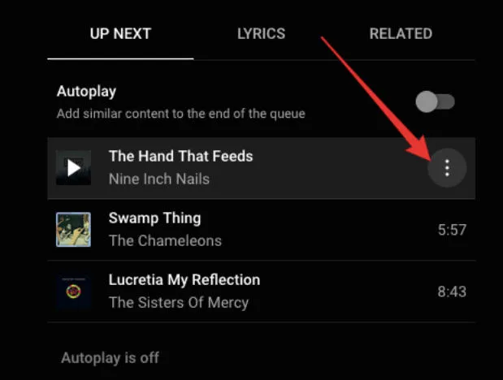Viewport: 503px width, 380px height.
Task: Click play icon on The Hand That Feeds thumbnail
Action: [x=73, y=168]
